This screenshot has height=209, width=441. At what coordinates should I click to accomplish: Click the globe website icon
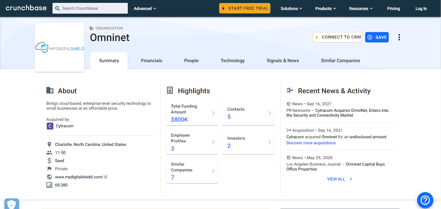pyautogui.click(x=49, y=177)
